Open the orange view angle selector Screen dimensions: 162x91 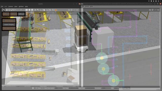tap(56, 10)
